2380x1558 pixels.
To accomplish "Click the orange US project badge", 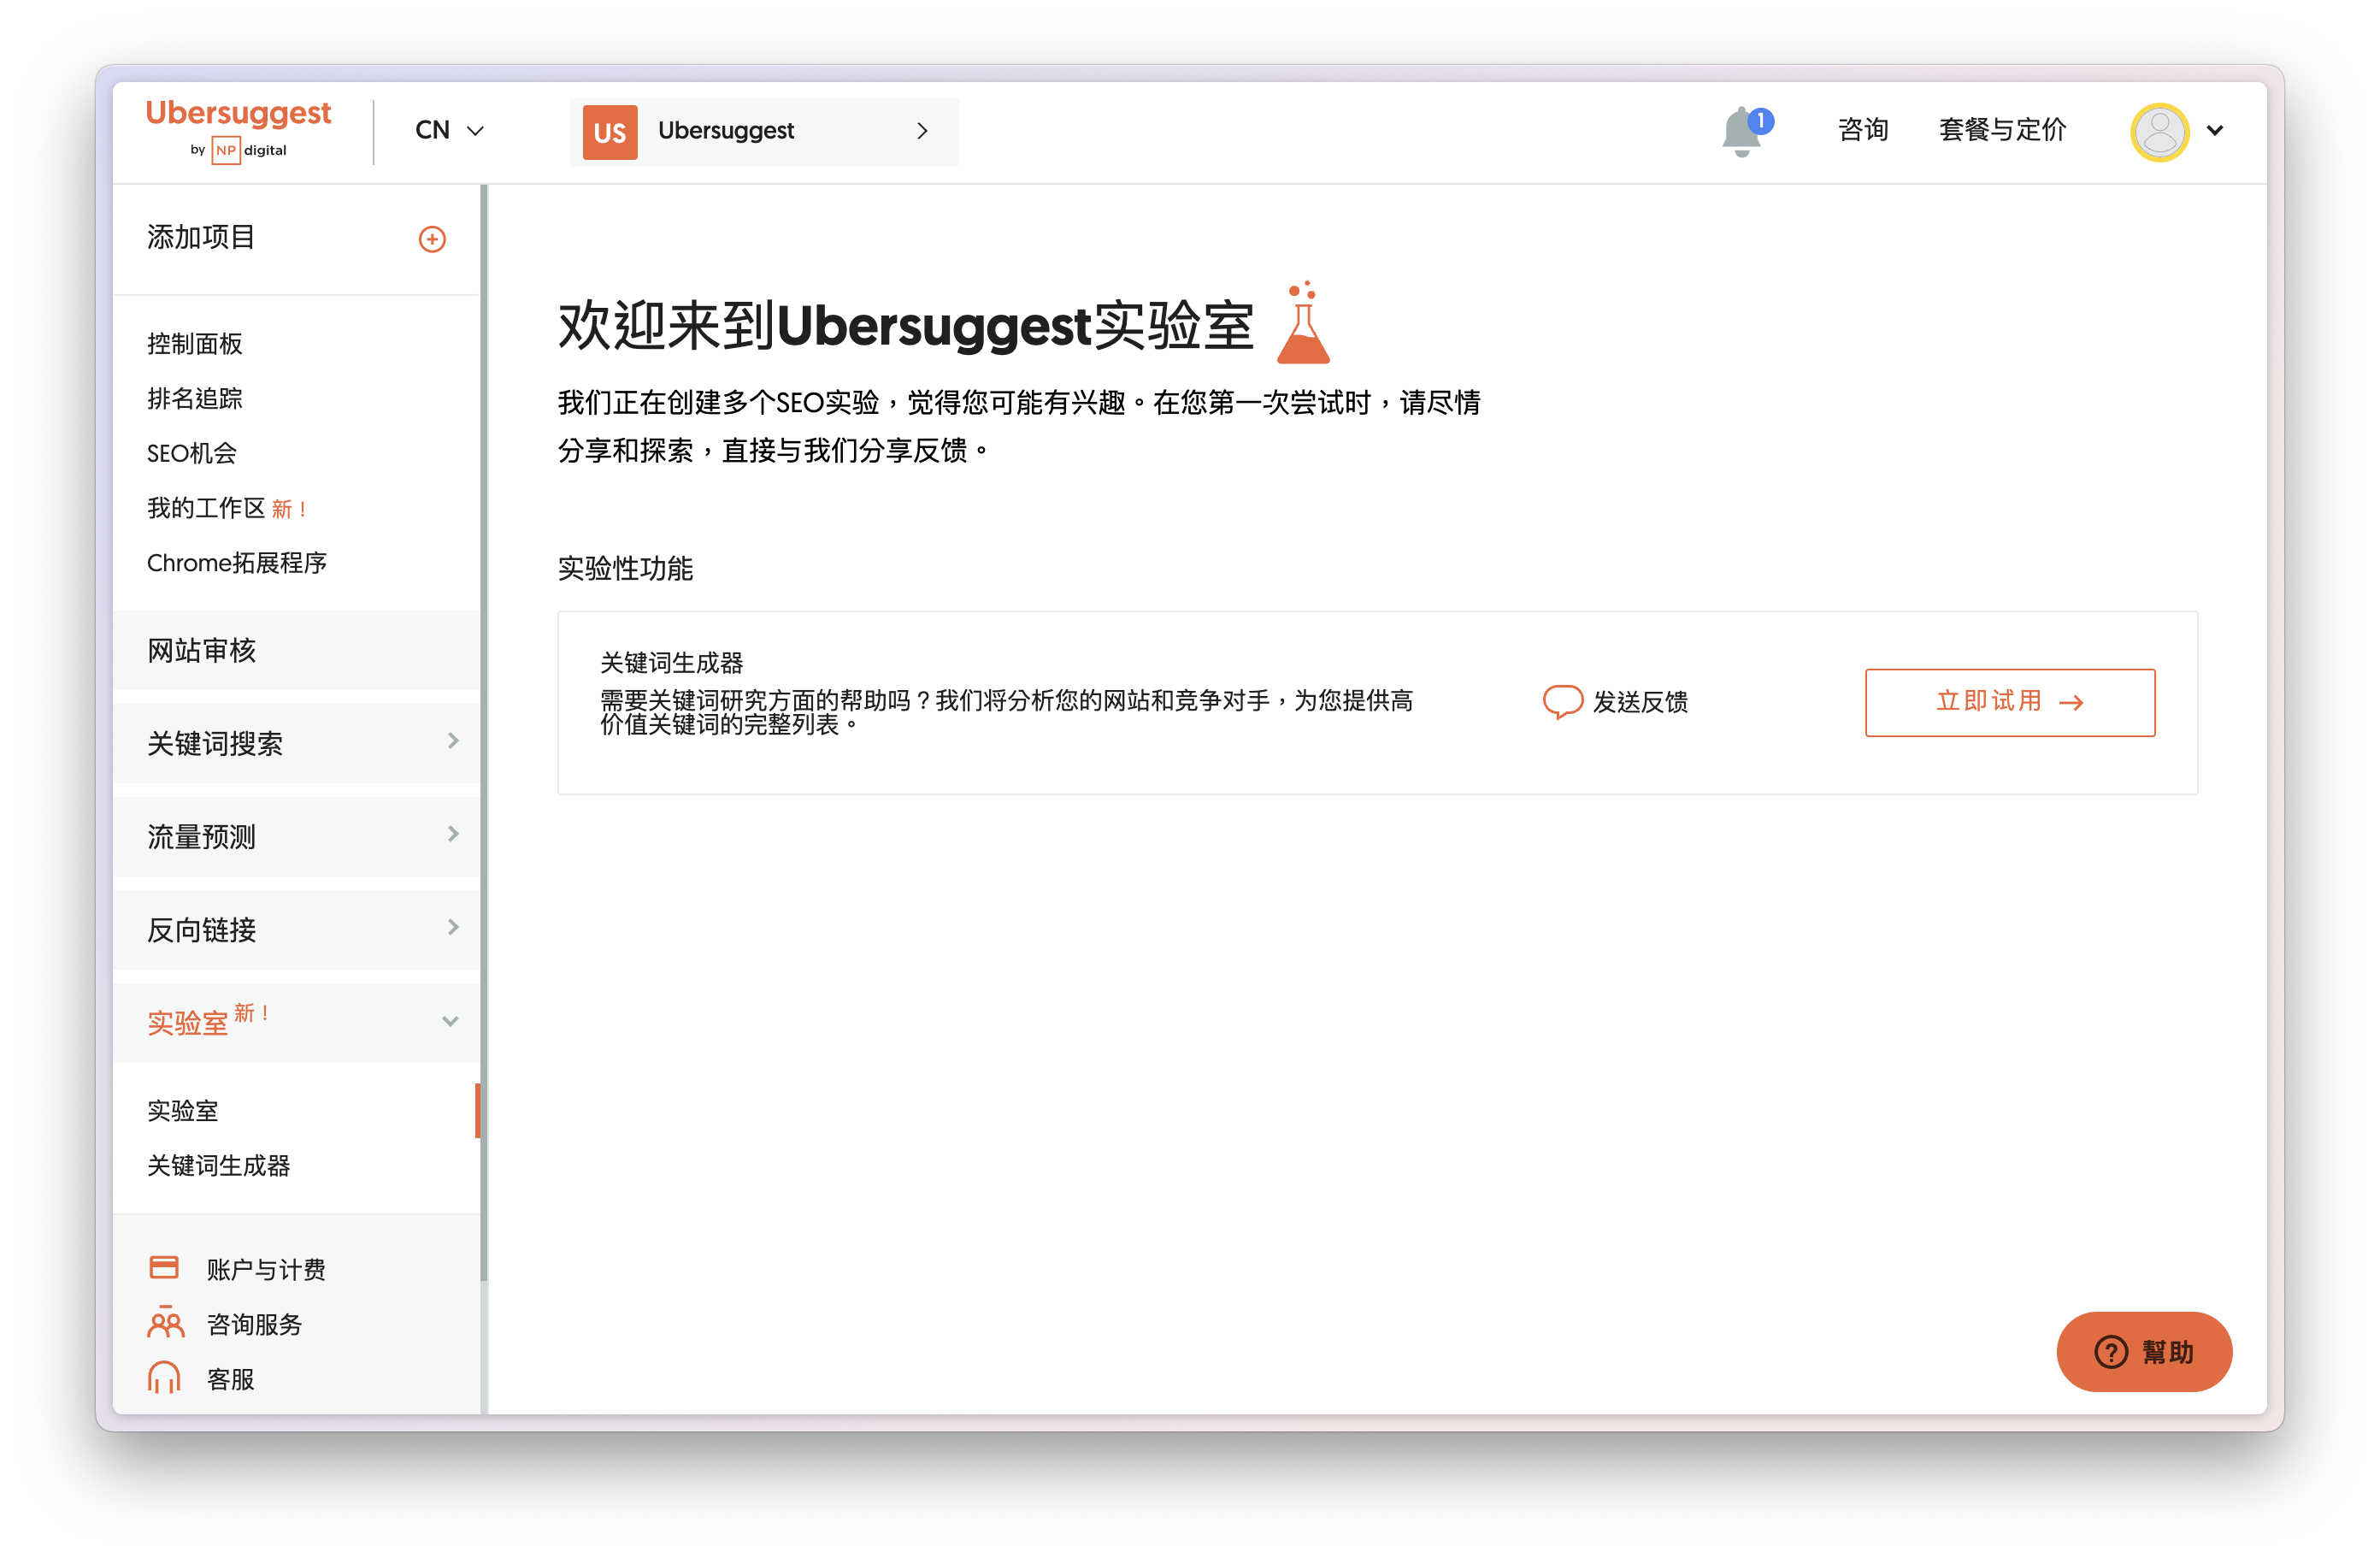I will tap(609, 131).
